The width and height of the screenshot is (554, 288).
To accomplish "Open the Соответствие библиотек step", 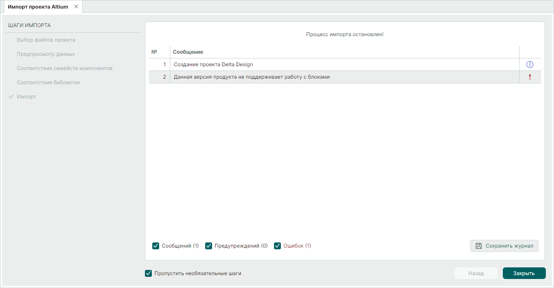I will (49, 83).
